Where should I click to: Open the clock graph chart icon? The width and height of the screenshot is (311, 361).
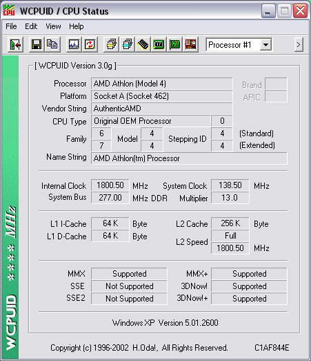click(74, 44)
